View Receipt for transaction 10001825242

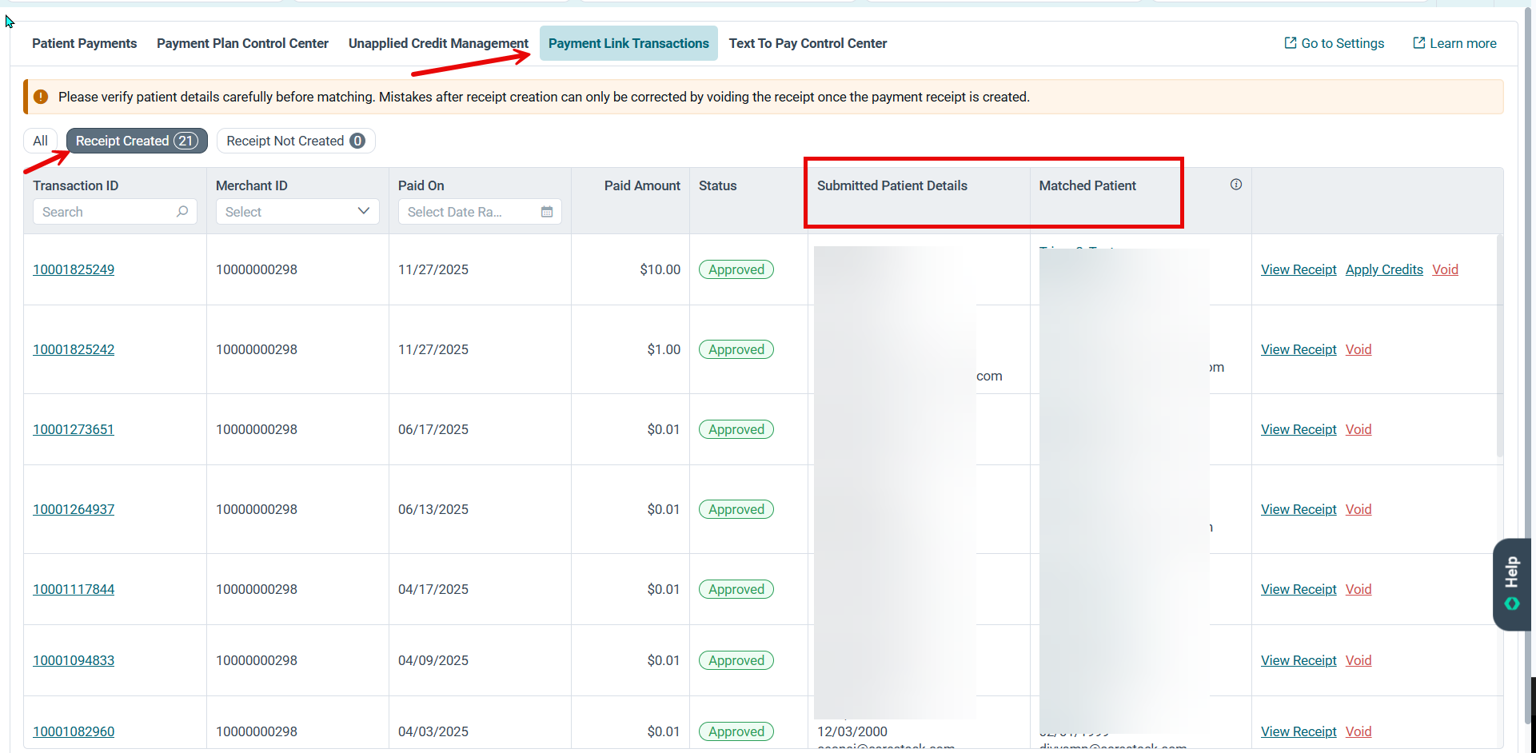click(x=1299, y=349)
